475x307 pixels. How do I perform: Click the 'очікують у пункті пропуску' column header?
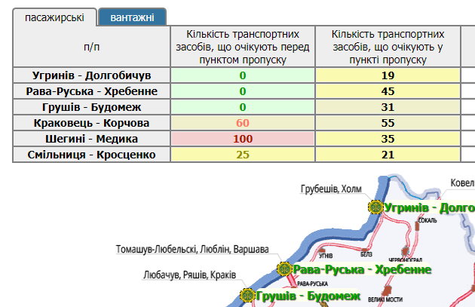(388, 47)
